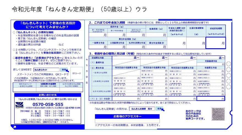The height and width of the screenshot is (135, 242).
Task: Click the ねんきん定期便 見方 search box
Action: tap(142, 109)
